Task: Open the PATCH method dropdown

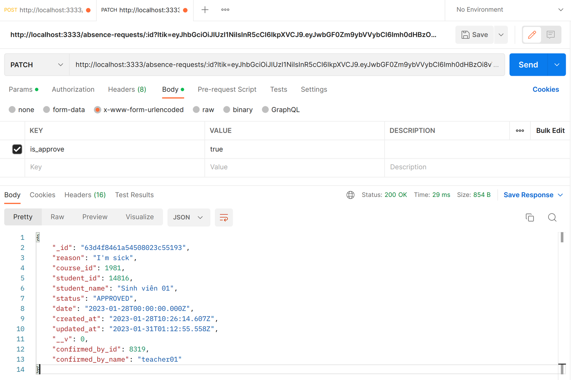Action: coord(37,65)
